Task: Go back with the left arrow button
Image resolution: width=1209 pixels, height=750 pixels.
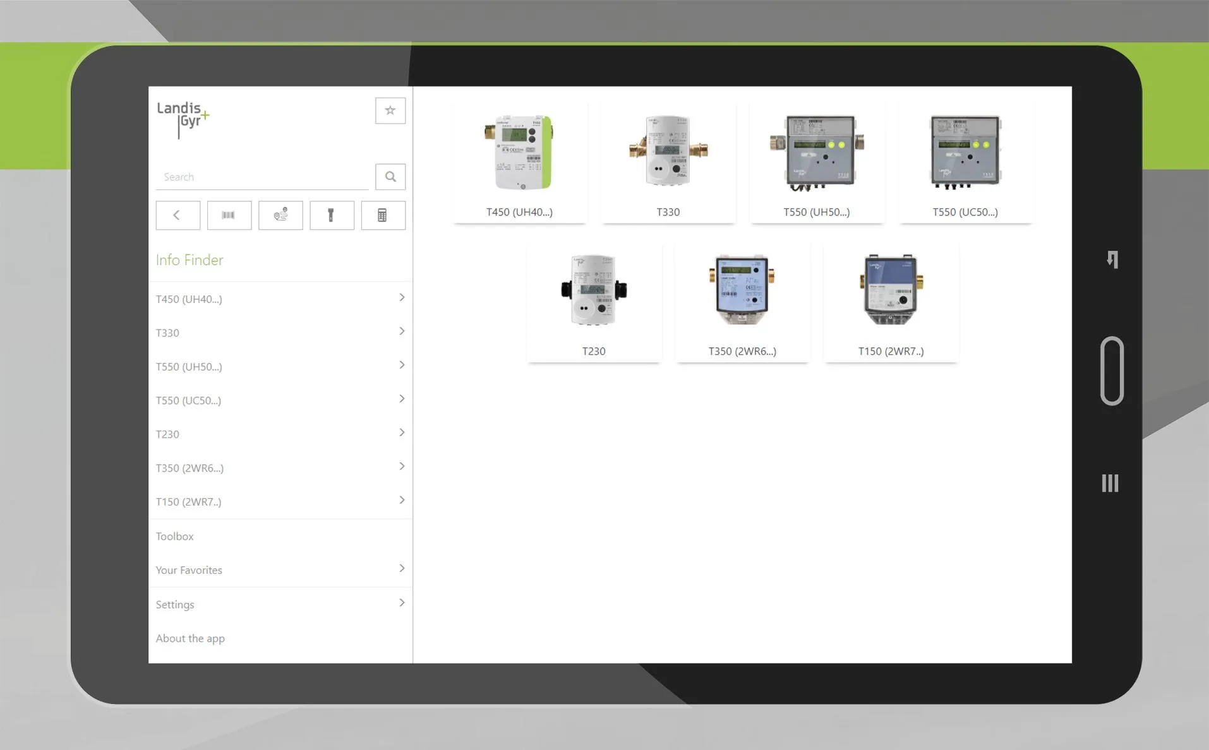Action: click(177, 215)
